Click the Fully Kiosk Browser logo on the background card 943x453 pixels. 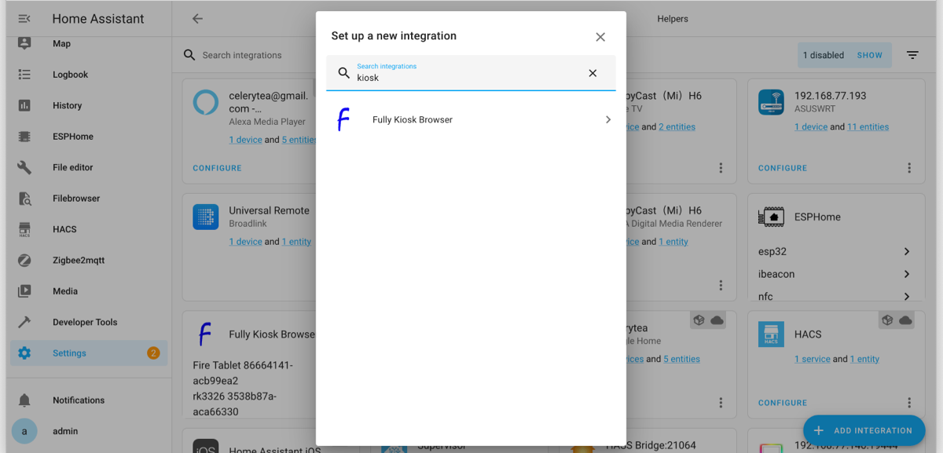pos(205,334)
